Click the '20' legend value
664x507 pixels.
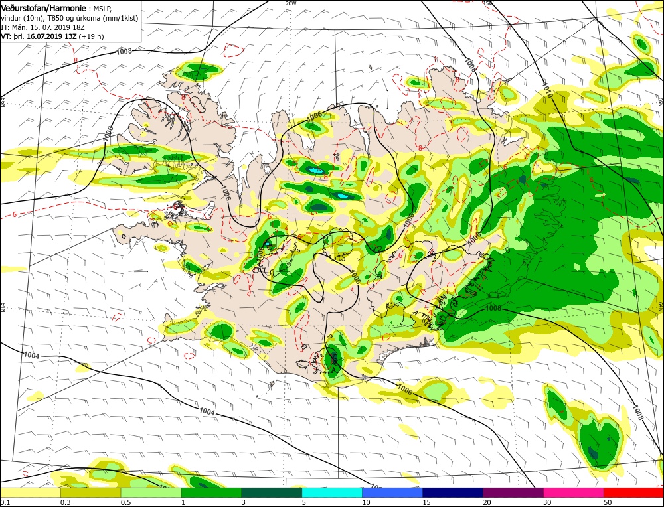pyautogui.click(x=487, y=502)
